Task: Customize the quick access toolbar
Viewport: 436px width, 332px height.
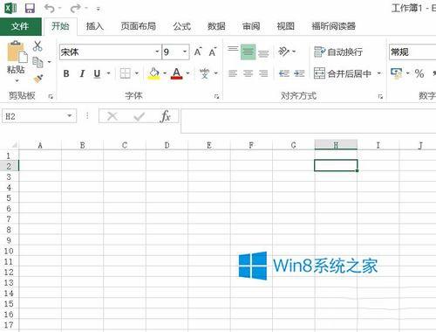Action: tap(99, 9)
